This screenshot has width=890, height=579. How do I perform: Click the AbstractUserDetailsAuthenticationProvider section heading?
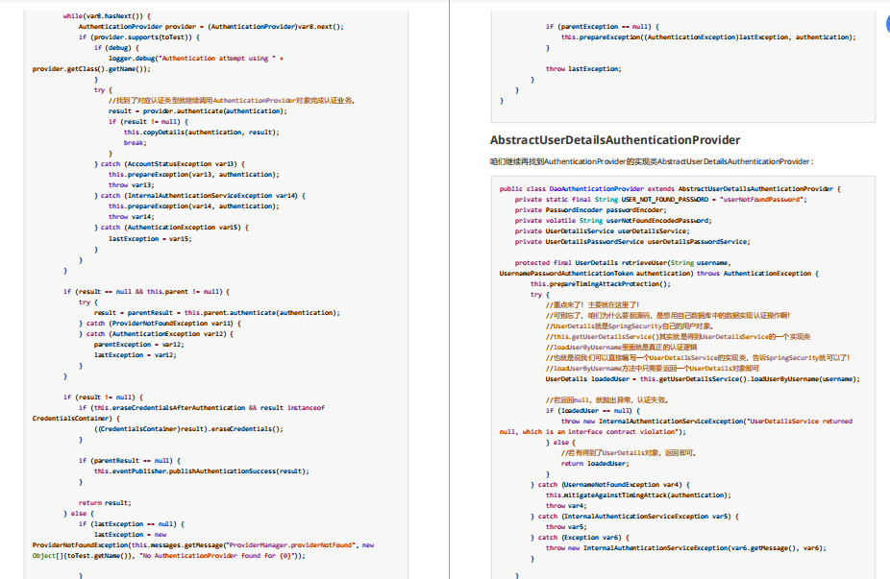[x=615, y=140]
